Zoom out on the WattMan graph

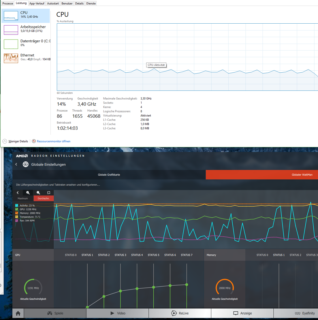(38, 193)
